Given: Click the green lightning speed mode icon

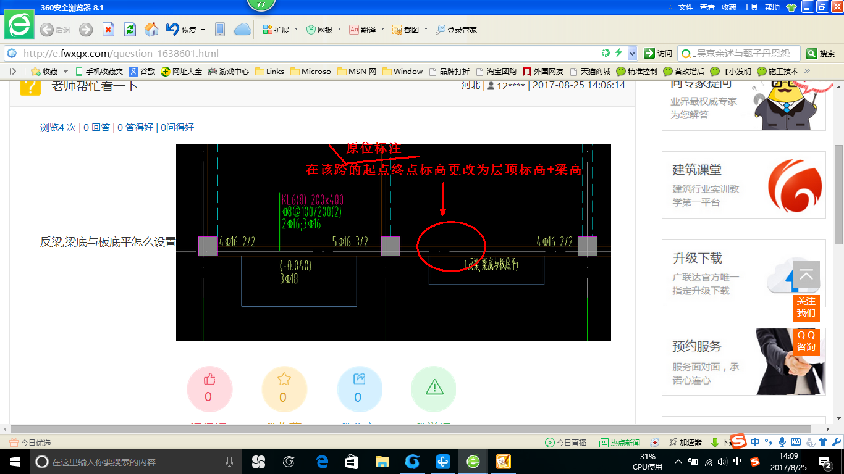Looking at the screenshot, I should (618, 53).
